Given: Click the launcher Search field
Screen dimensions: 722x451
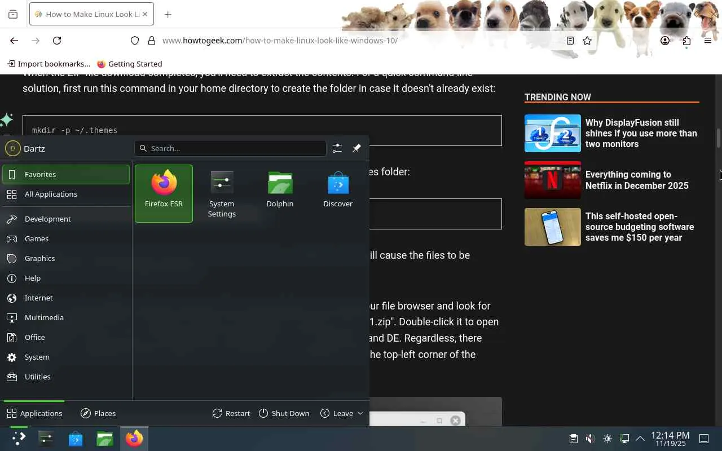Looking at the screenshot, I should click(230, 148).
